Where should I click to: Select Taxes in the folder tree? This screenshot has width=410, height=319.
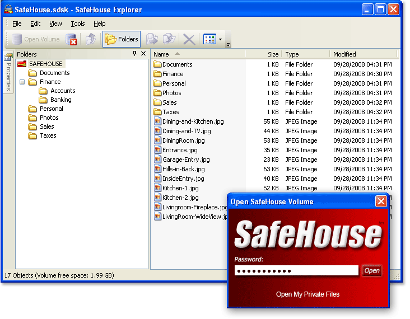click(48, 135)
